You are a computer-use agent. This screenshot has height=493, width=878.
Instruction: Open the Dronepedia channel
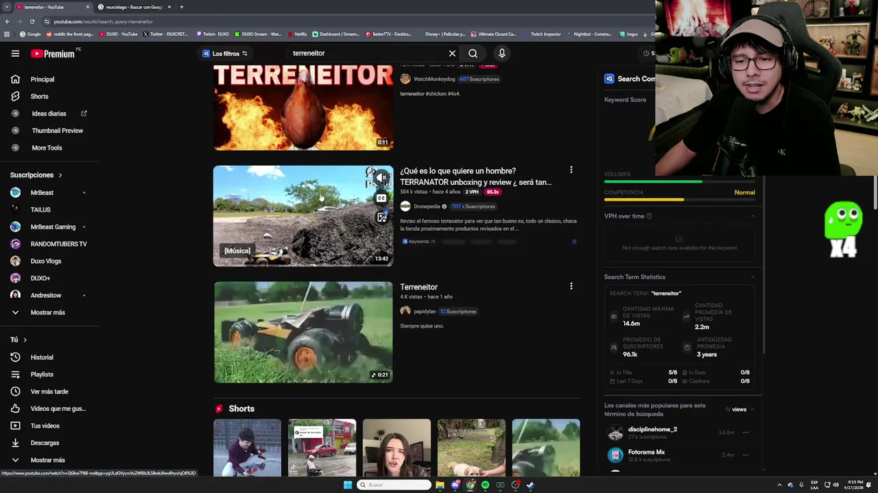tap(427, 206)
